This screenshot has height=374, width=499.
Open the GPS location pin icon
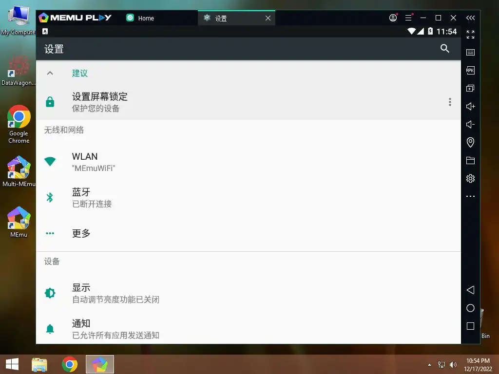[470, 142]
